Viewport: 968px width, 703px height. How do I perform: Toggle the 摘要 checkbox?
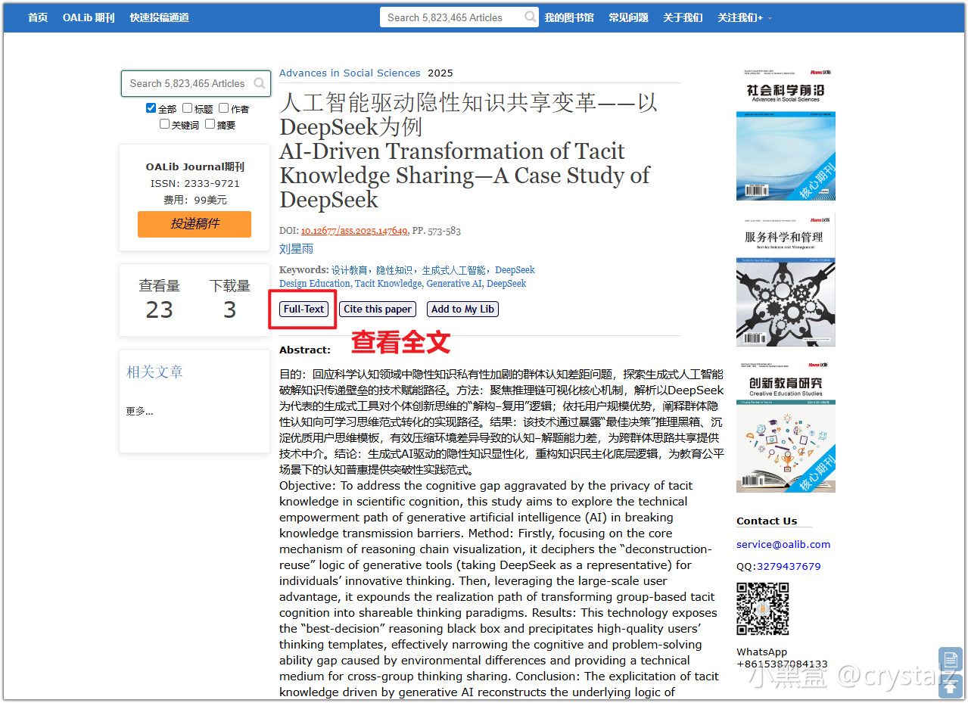(x=210, y=124)
